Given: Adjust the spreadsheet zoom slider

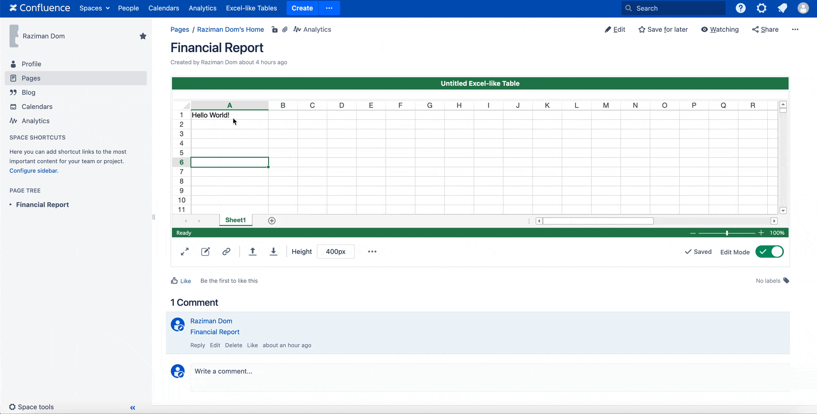Looking at the screenshot, I should coord(727,233).
